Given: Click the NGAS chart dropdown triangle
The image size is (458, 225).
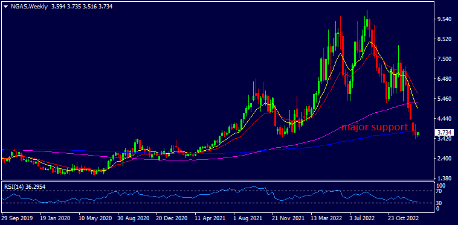Looking at the screenshot, I should click(5, 7).
